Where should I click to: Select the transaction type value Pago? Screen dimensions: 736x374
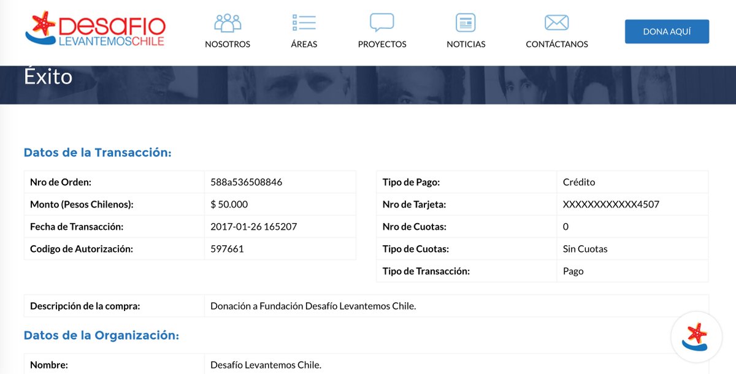point(573,271)
